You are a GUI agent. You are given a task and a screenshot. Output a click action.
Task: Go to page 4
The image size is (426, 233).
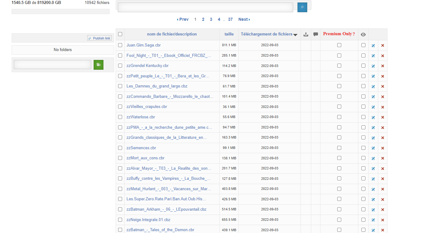click(x=219, y=19)
